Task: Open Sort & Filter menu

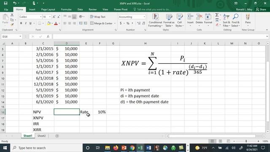Action: click(226, 20)
